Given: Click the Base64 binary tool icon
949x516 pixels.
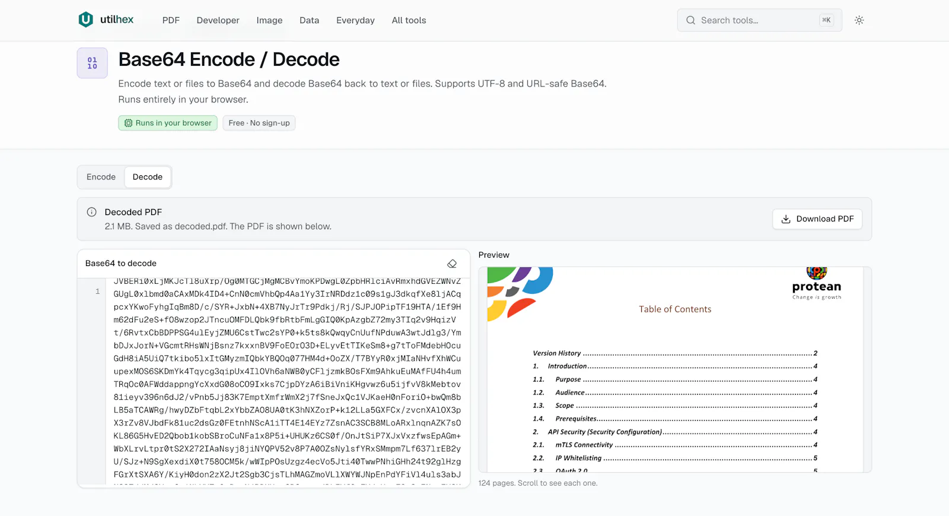Looking at the screenshot, I should click(93, 63).
